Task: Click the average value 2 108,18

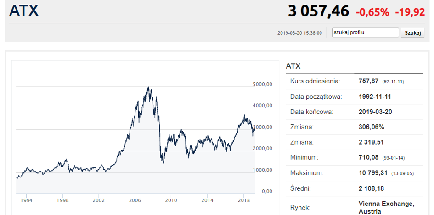Action: tap(371, 188)
